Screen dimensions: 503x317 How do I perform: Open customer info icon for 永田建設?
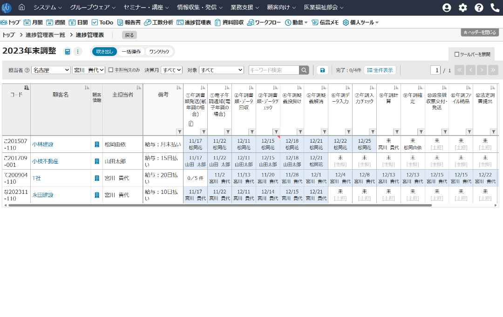click(97, 195)
